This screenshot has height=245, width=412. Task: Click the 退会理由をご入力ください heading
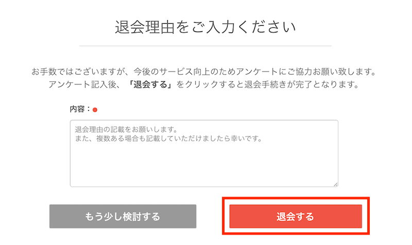pyautogui.click(x=205, y=27)
